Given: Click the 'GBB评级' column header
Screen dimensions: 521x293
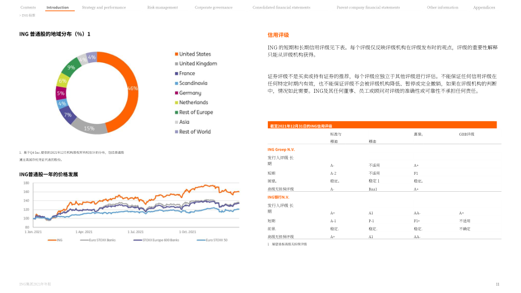Looking at the screenshot, I should pos(467,135).
